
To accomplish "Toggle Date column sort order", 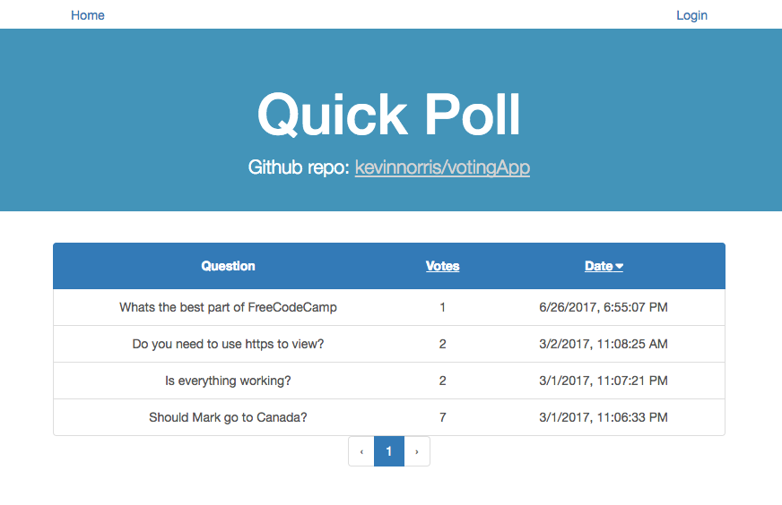I will tap(604, 266).
